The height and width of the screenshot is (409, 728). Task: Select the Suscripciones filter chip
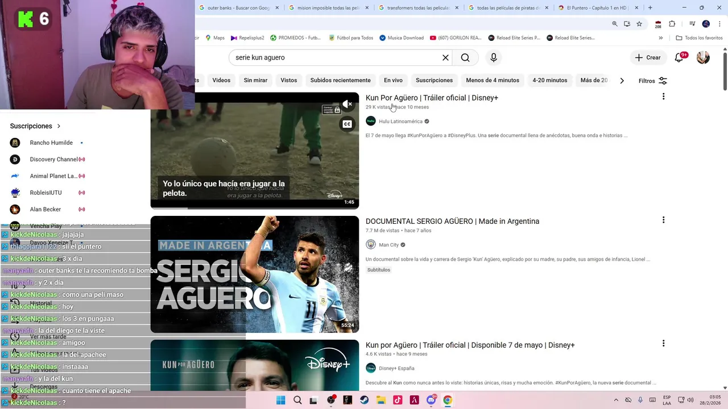[434, 80]
